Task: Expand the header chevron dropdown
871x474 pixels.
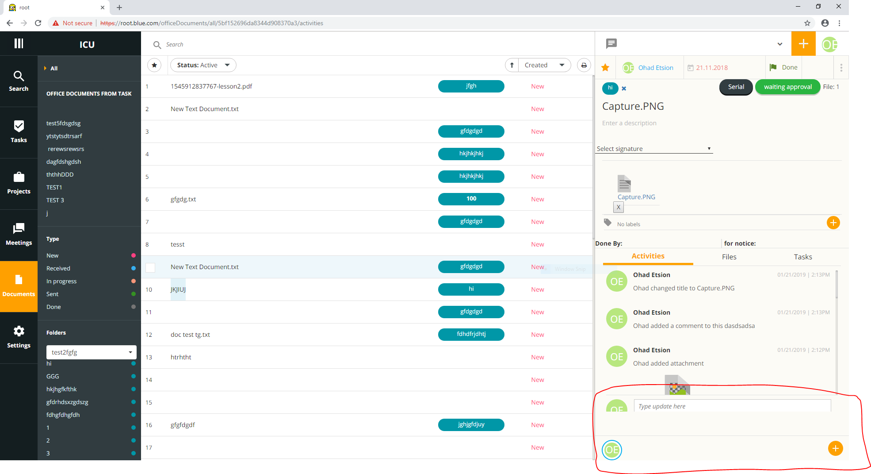Action: pyautogui.click(x=780, y=44)
